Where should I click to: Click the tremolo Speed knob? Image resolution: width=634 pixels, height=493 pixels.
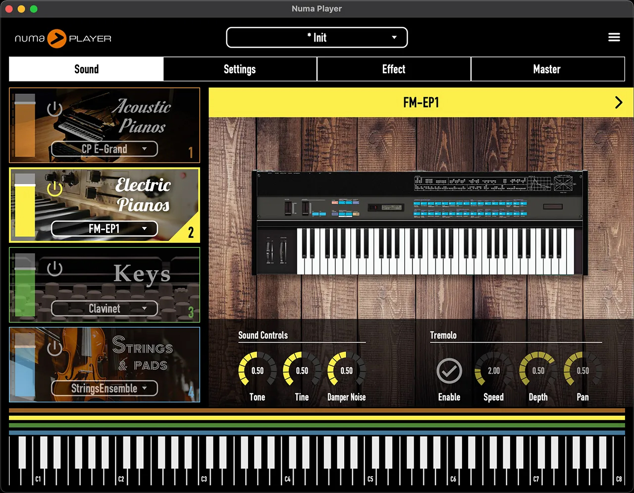[493, 370]
